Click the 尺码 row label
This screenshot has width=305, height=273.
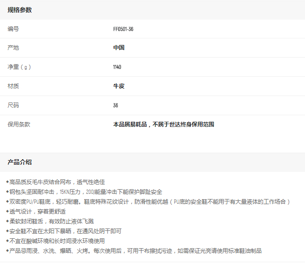(13, 105)
